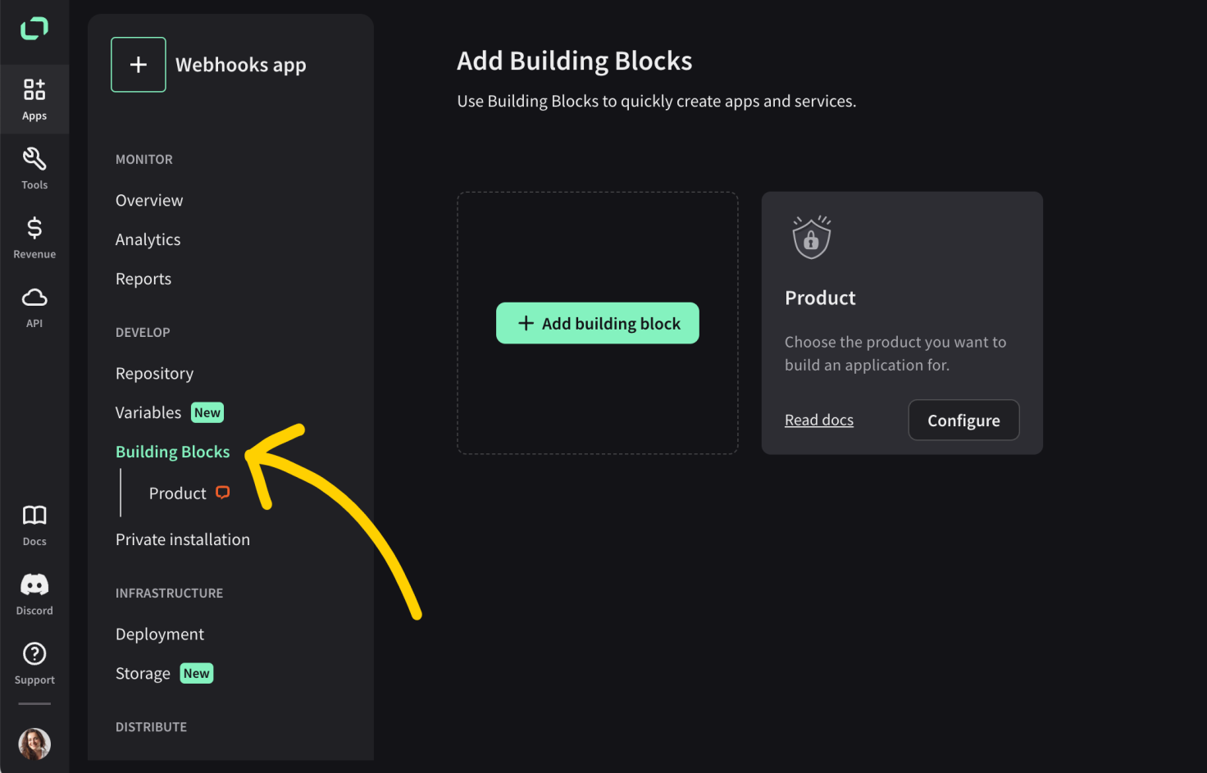Open the Support question mark icon
1207x773 pixels.
(x=34, y=653)
